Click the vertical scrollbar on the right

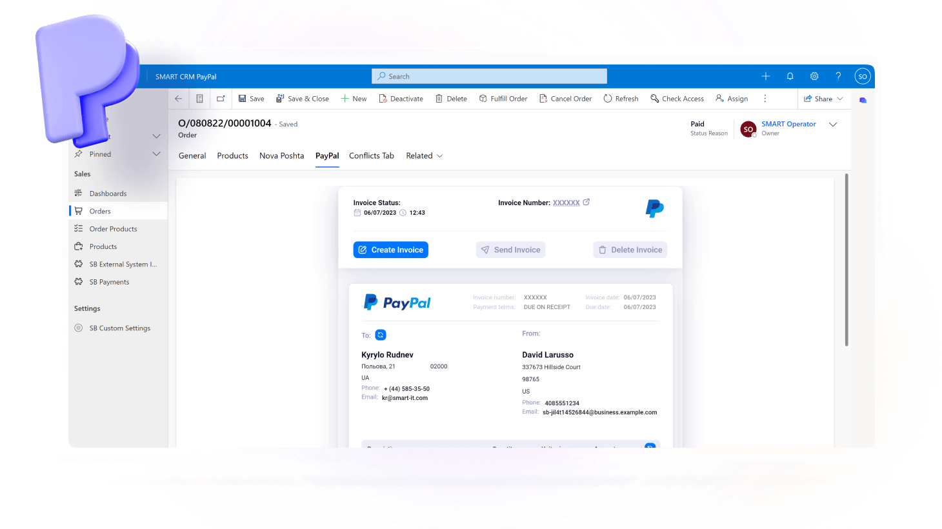click(847, 259)
